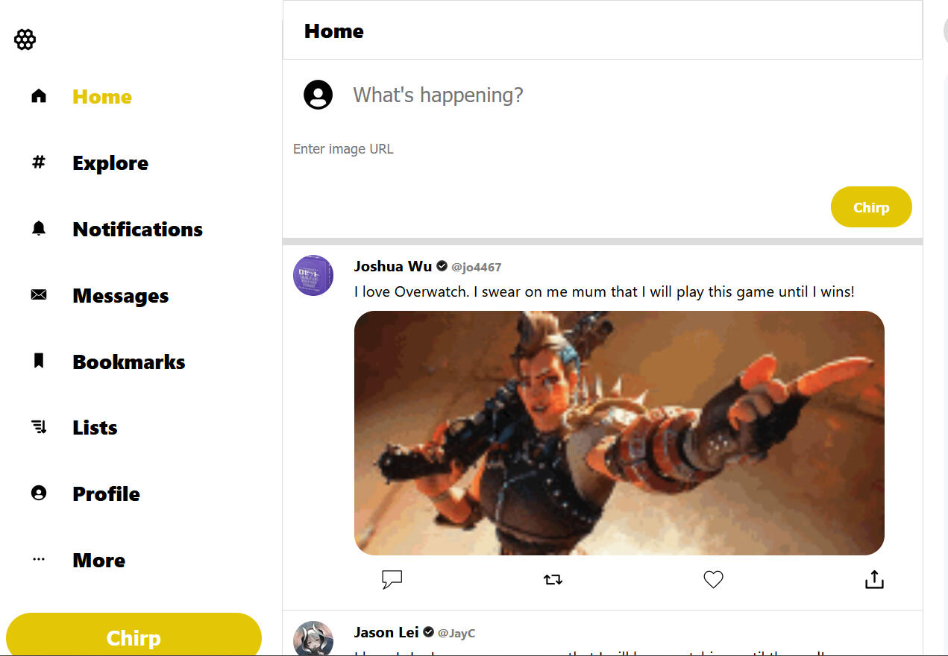Rechirp Joshua Wu's Overwatch post
948x656 pixels.
pyautogui.click(x=553, y=579)
